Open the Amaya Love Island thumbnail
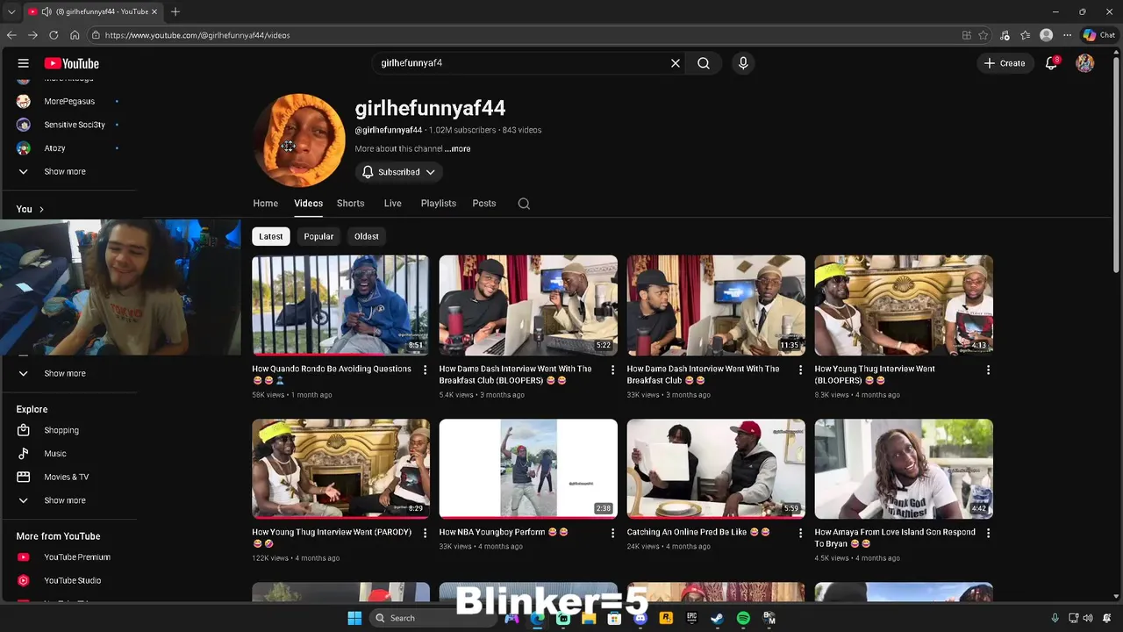 pyautogui.click(x=904, y=469)
